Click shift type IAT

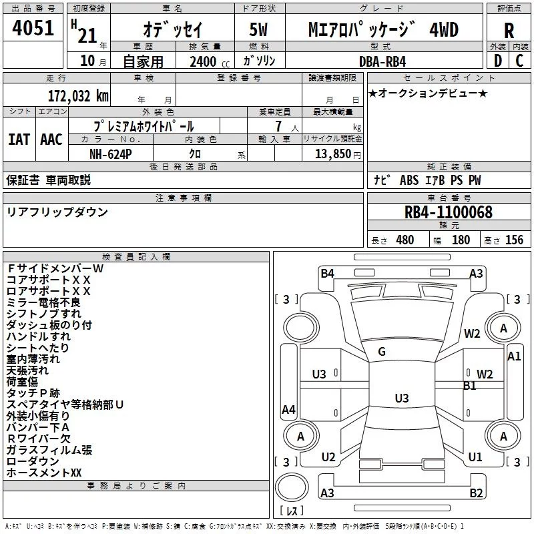pos(19,140)
